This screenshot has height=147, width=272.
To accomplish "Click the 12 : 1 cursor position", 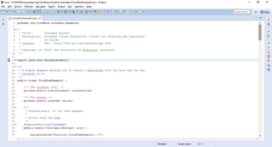I will [200, 144].
